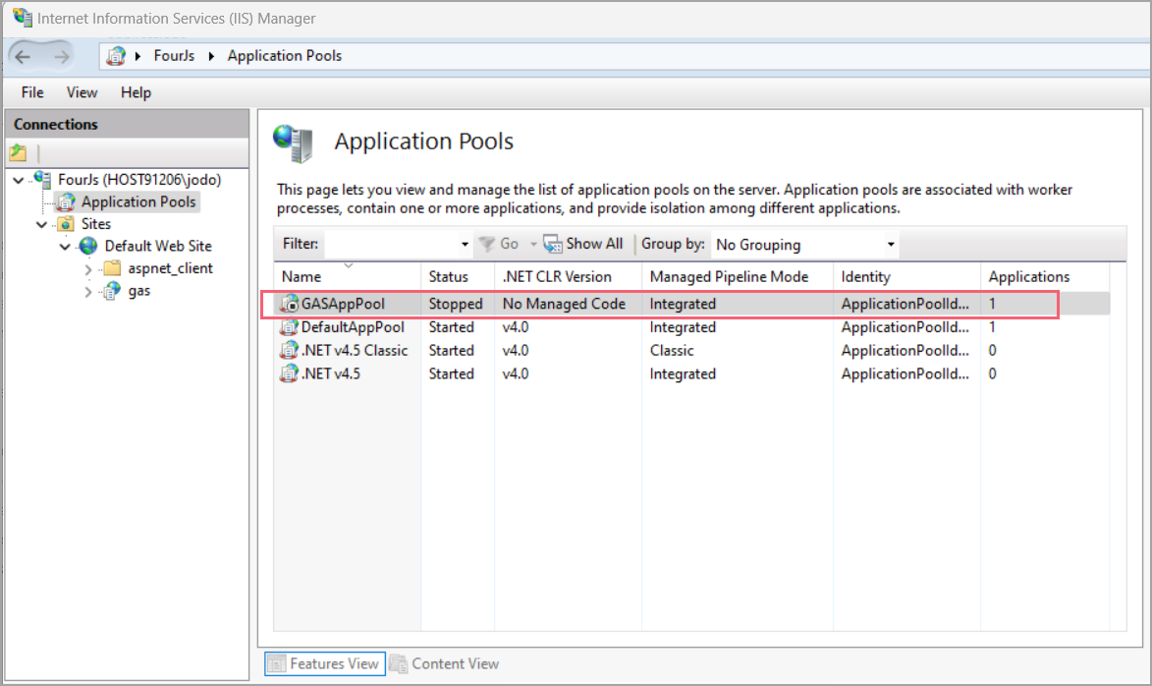The height and width of the screenshot is (686, 1152).
Task: Open the Help menu
Action: [x=136, y=92]
